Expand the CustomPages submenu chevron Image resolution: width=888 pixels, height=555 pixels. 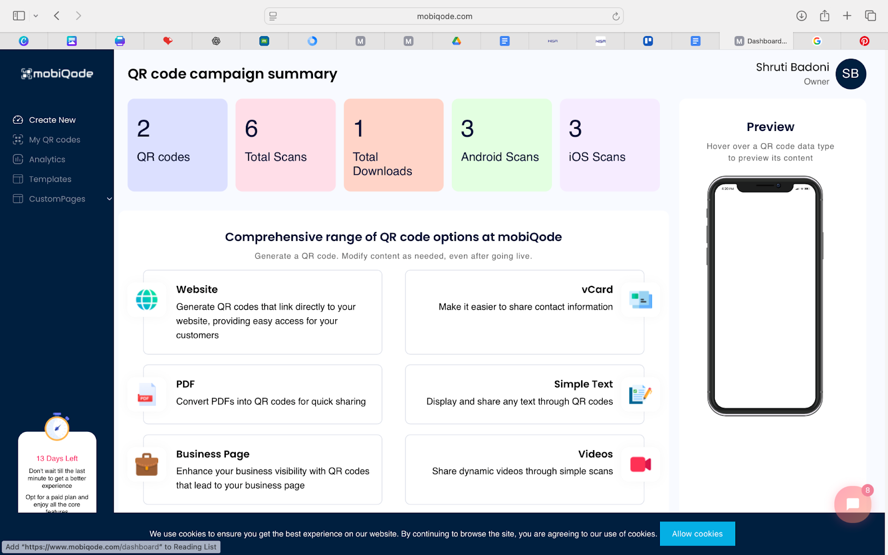tap(109, 199)
